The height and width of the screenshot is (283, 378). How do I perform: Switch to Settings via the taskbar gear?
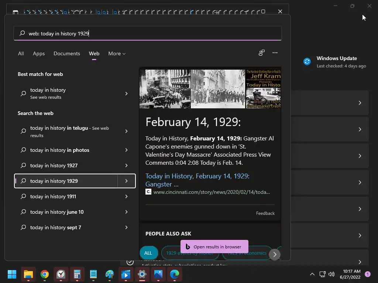142,274
